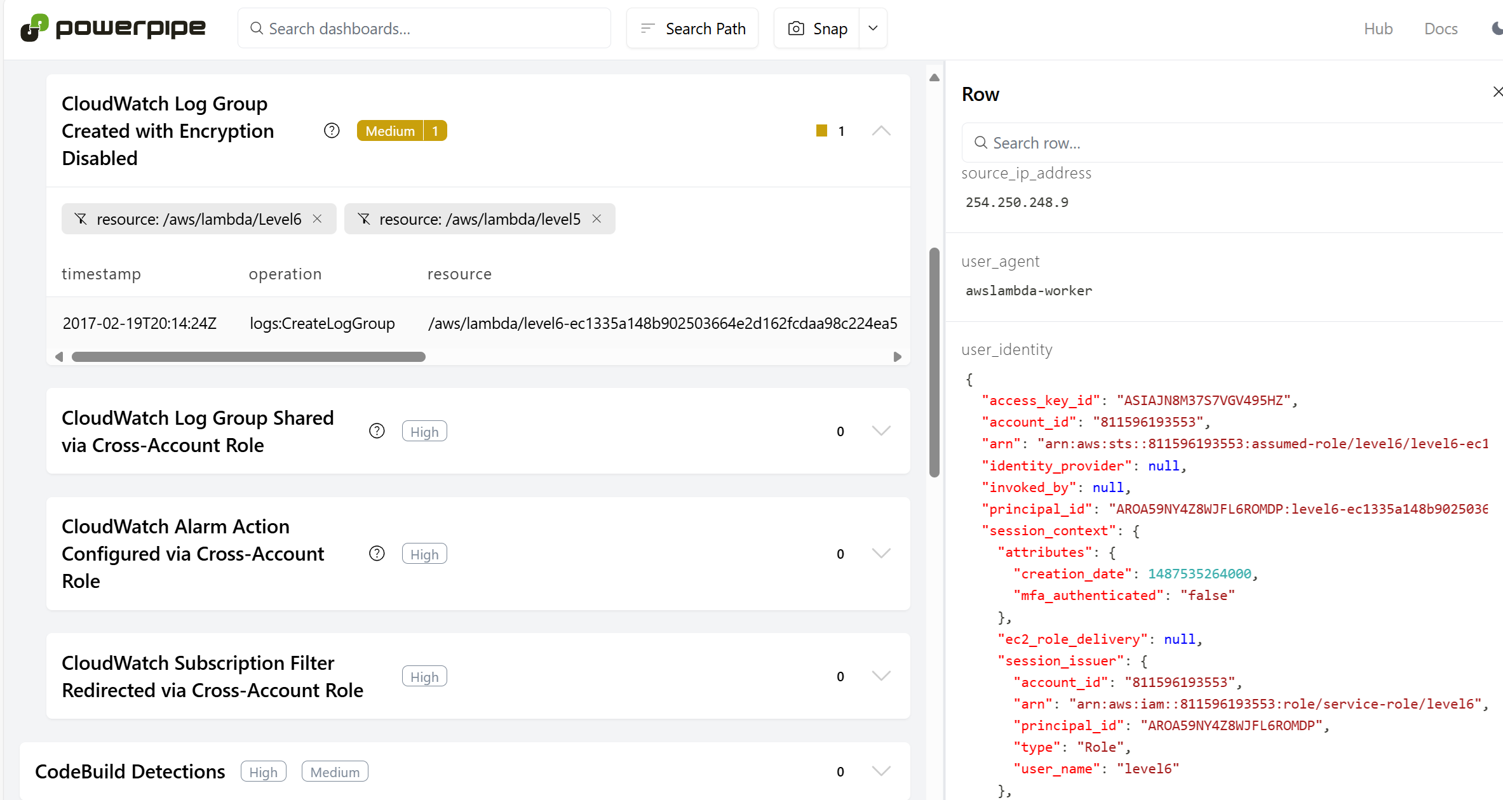Remove the /aws/lambda/level5 resource filter

(596, 219)
